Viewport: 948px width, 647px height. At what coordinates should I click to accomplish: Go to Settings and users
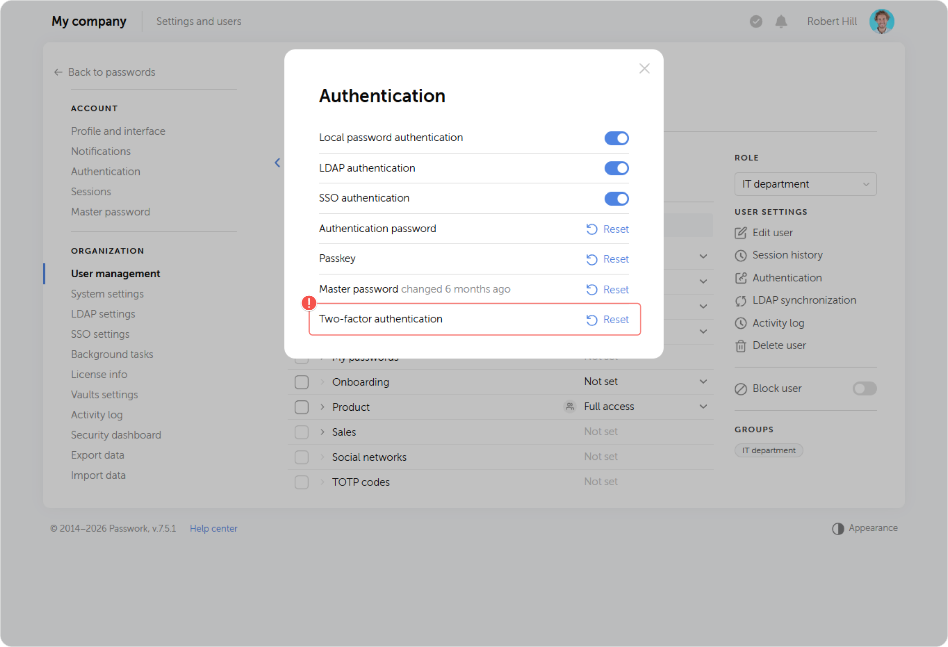(198, 21)
